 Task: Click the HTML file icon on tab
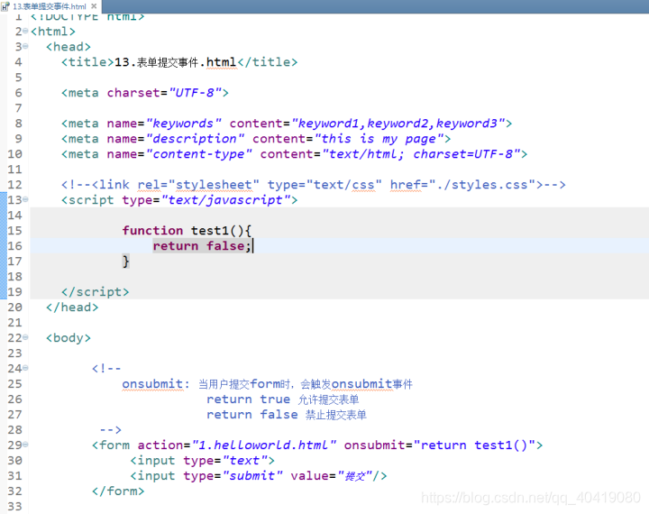pos(5,6)
